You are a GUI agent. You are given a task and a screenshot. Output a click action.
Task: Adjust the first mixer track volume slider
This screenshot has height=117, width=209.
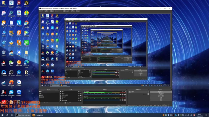point(102,95)
